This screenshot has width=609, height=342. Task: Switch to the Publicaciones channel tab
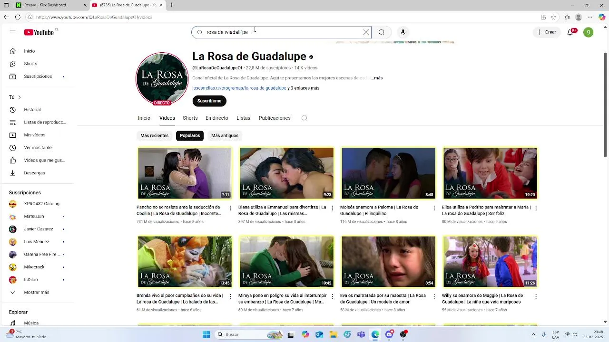[x=275, y=118]
